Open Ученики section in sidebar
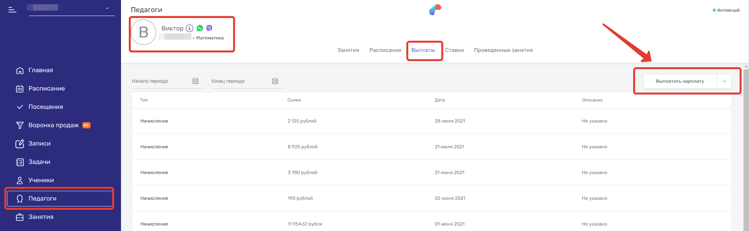Viewport: 749px width, 231px height. pos(41,180)
